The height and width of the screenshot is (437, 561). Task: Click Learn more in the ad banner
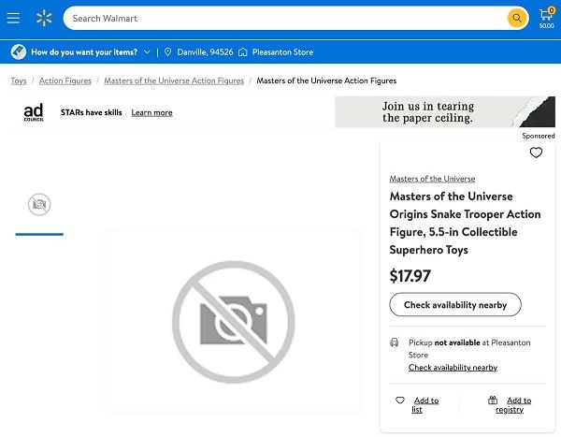click(x=151, y=112)
